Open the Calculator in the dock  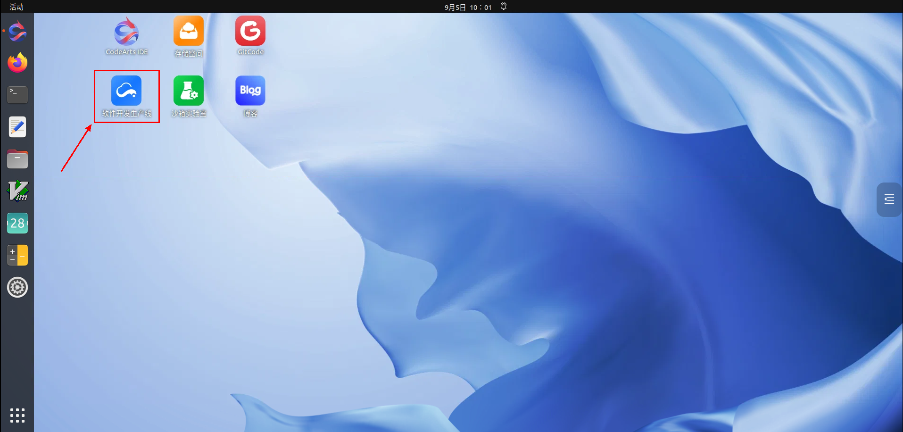17,255
